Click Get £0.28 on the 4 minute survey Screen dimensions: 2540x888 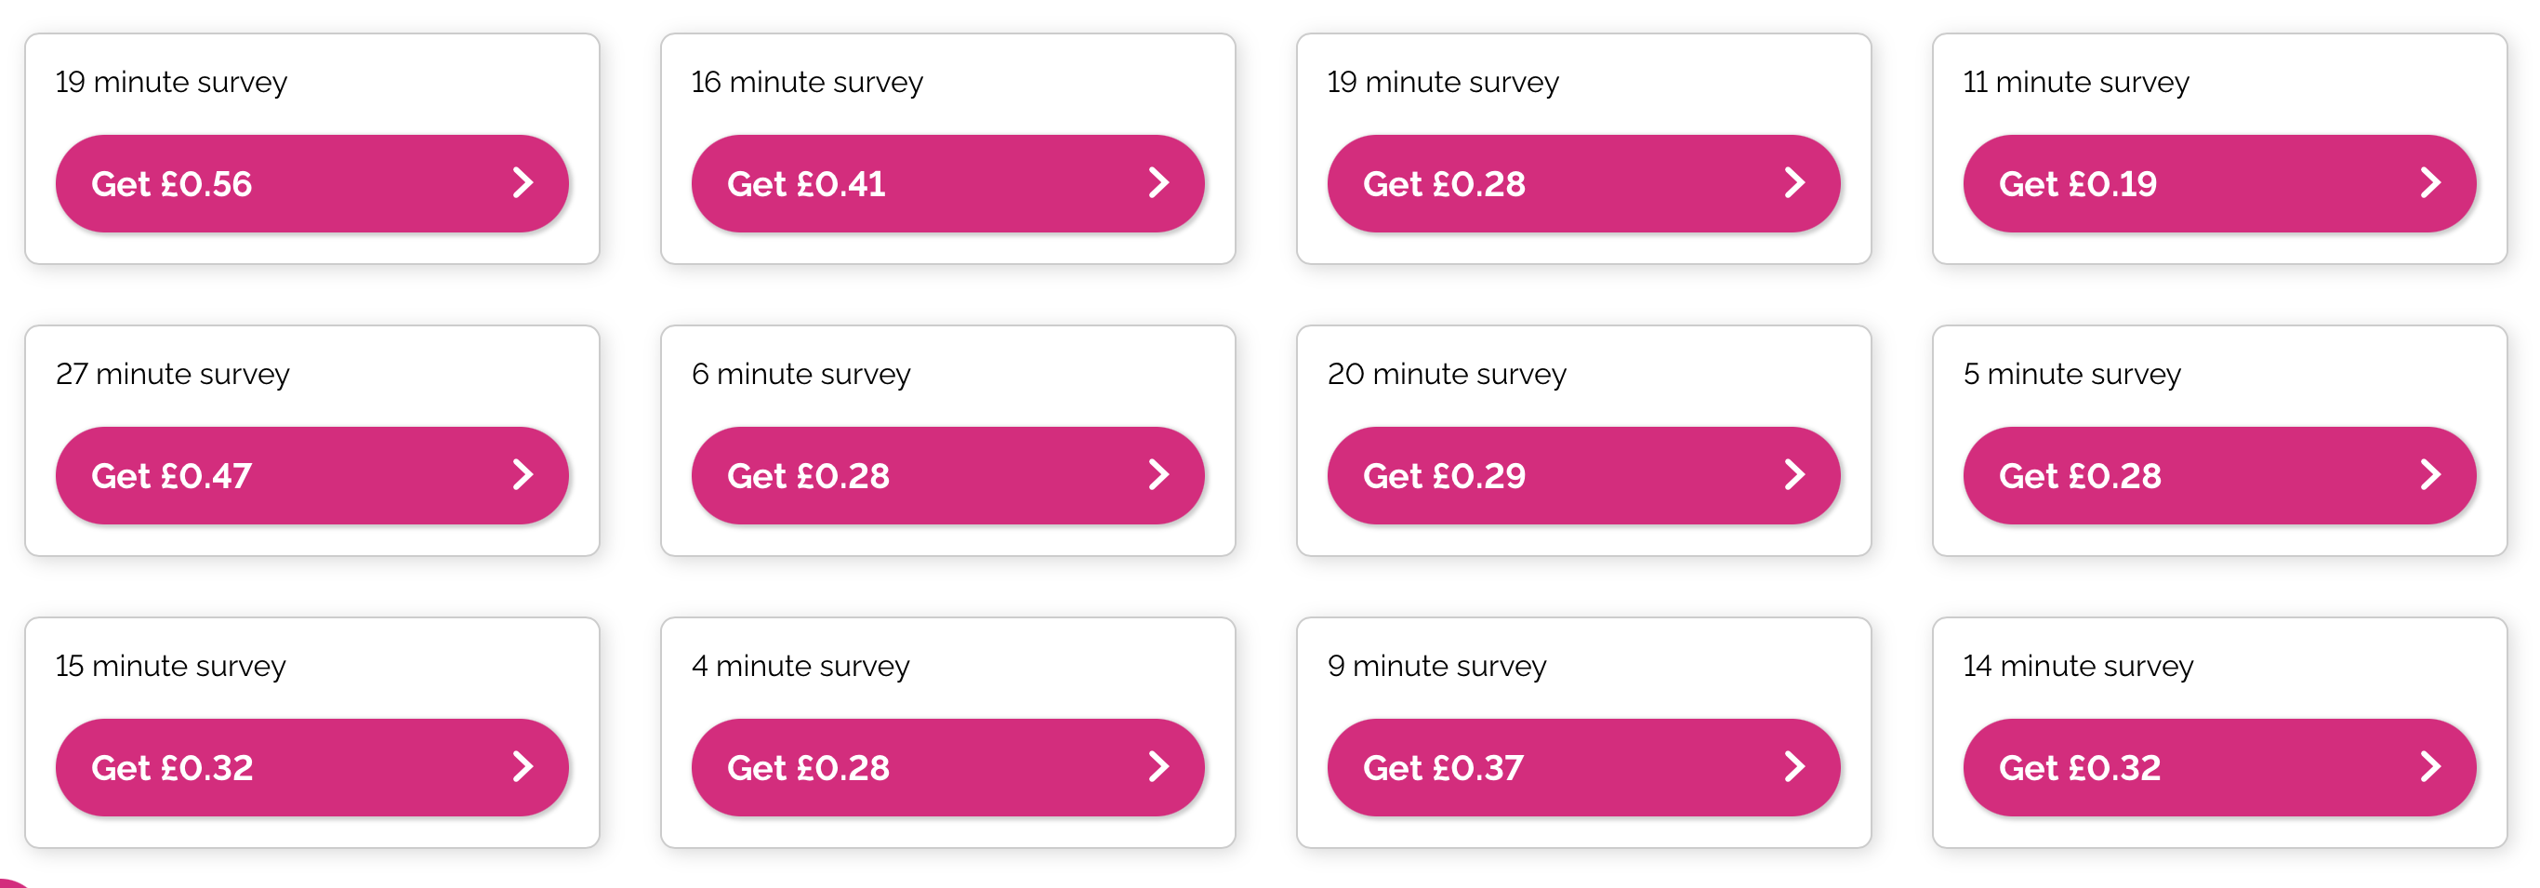[x=947, y=768]
